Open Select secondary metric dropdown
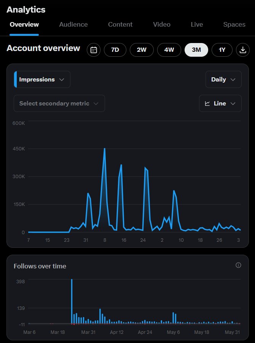 [59, 103]
